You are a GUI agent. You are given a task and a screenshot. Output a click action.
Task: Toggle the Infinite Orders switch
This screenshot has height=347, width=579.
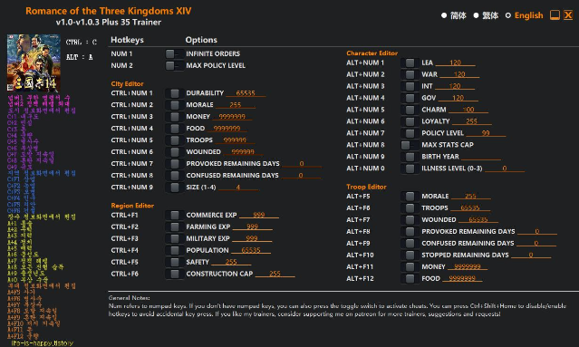click(174, 53)
